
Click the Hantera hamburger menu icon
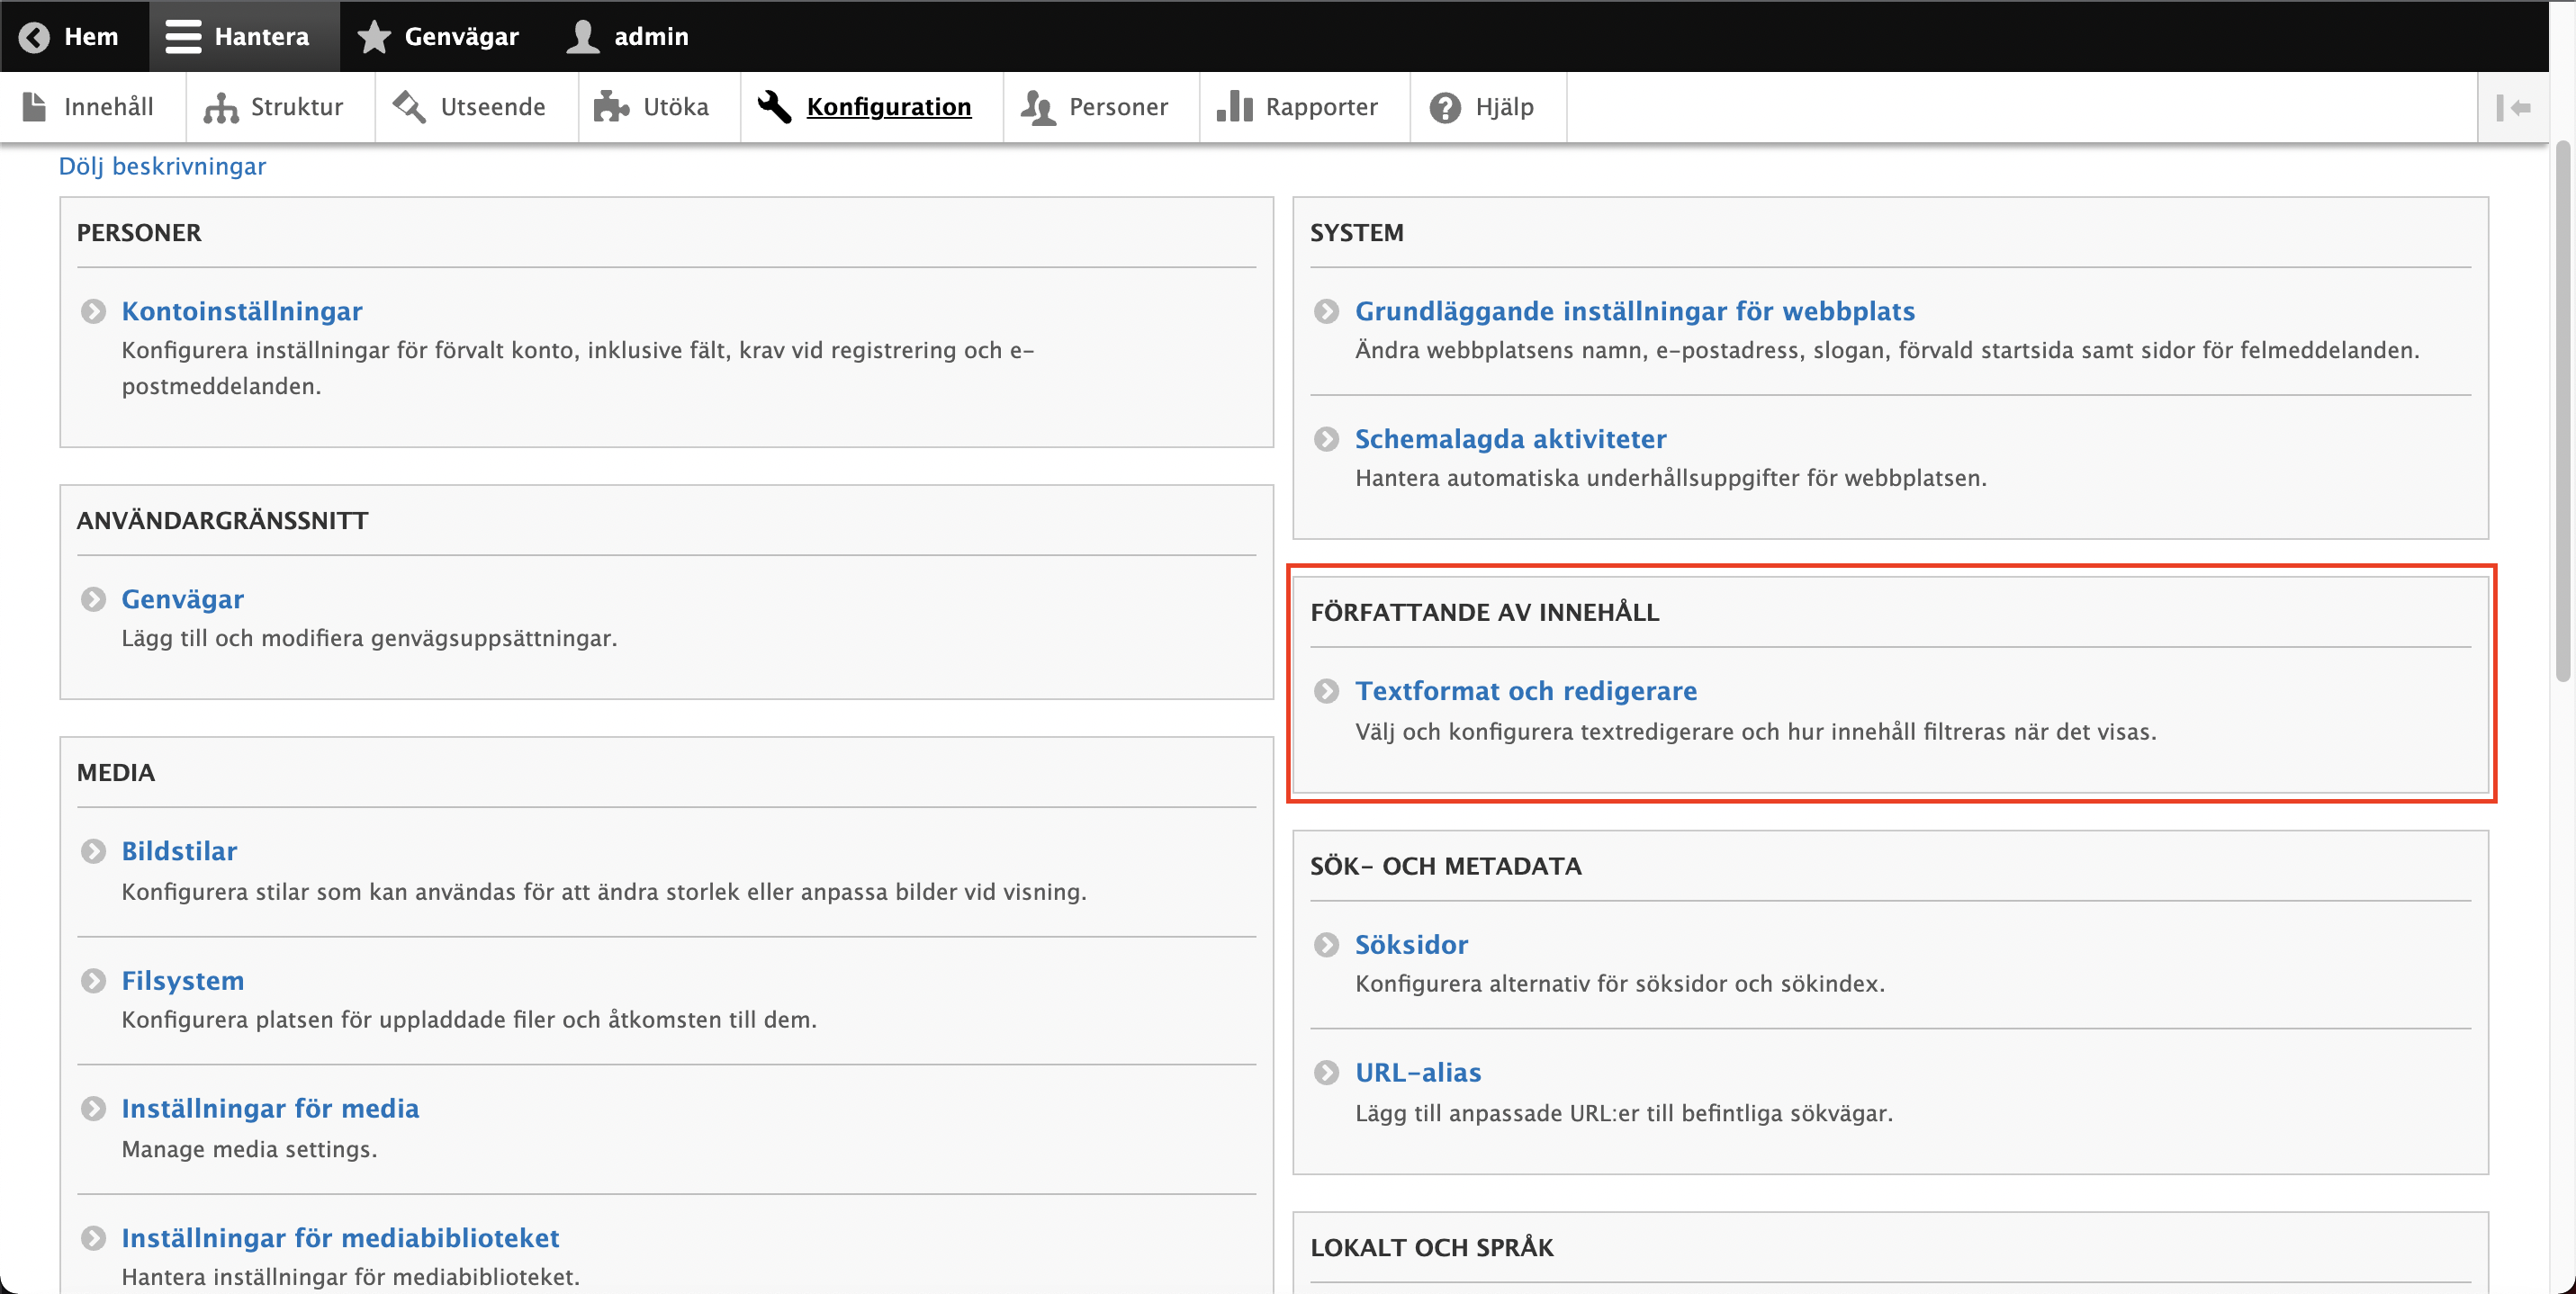click(183, 37)
